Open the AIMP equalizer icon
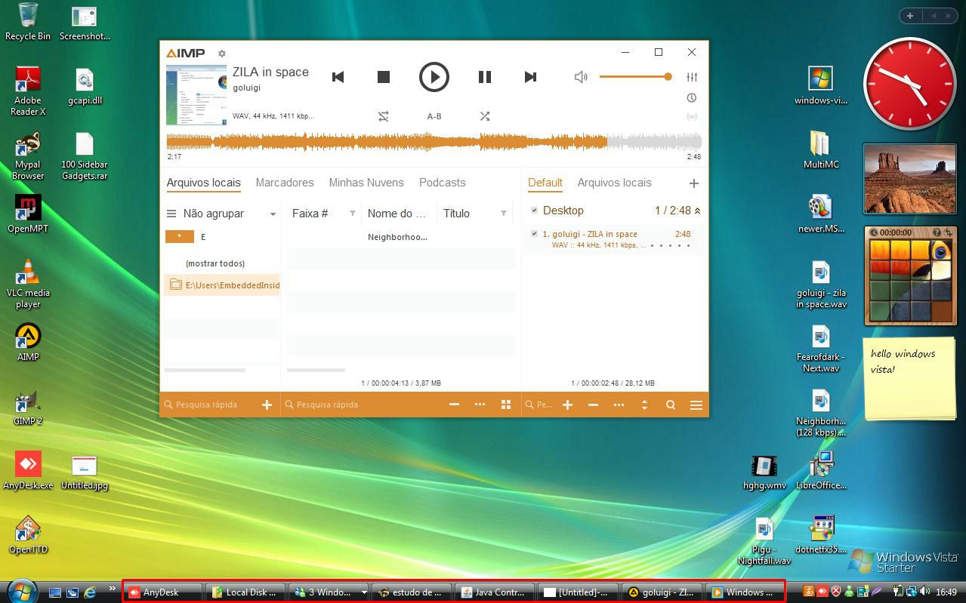The image size is (966, 603). [692, 77]
